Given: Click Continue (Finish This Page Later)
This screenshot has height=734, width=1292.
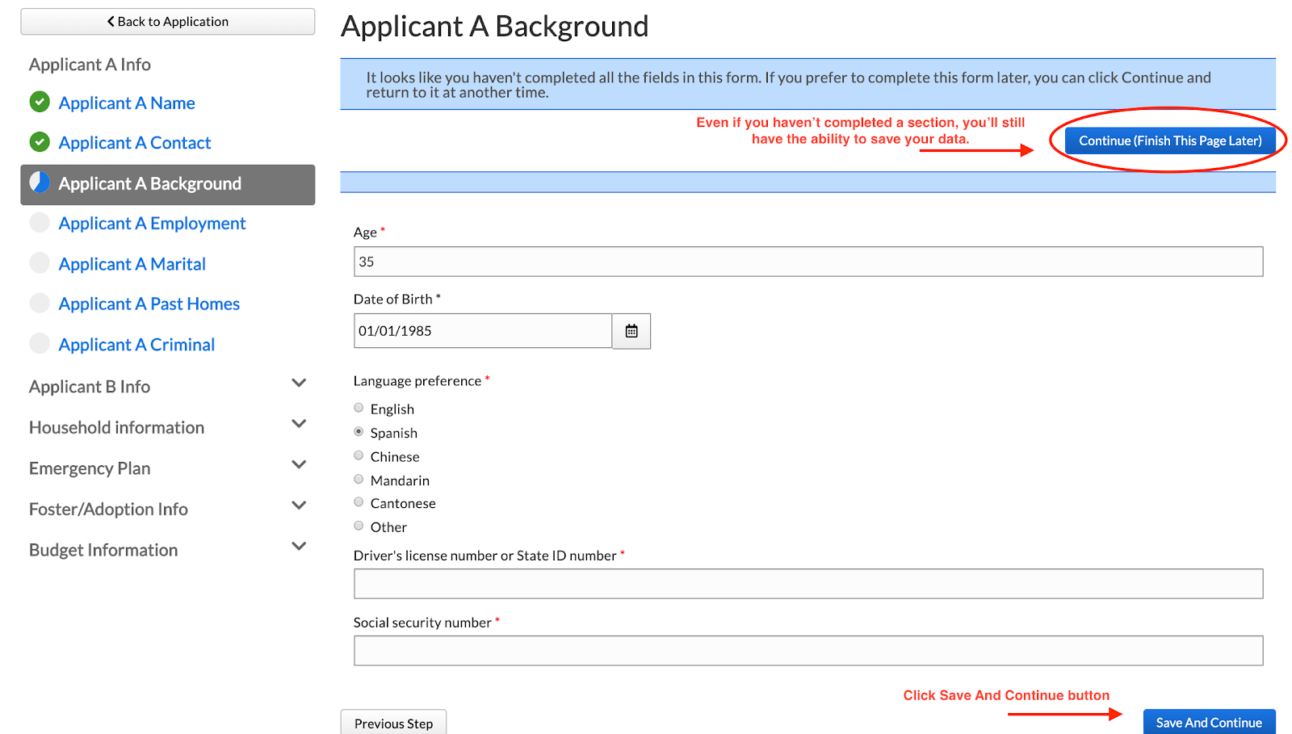Looking at the screenshot, I should (x=1170, y=141).
